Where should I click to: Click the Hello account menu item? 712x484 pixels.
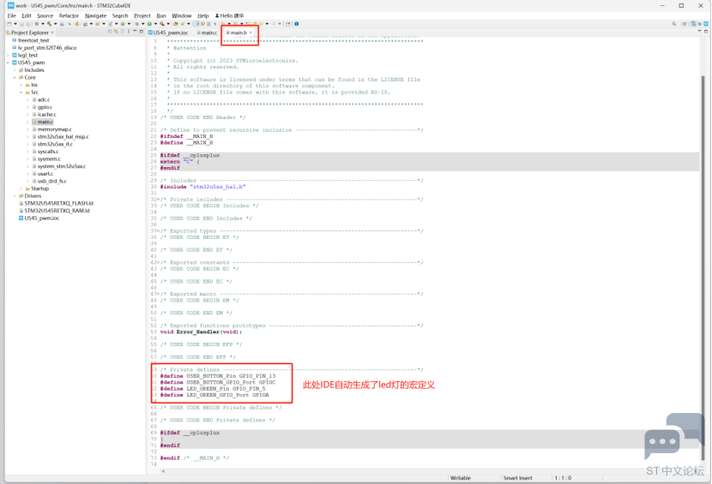[x=229, y=15]
